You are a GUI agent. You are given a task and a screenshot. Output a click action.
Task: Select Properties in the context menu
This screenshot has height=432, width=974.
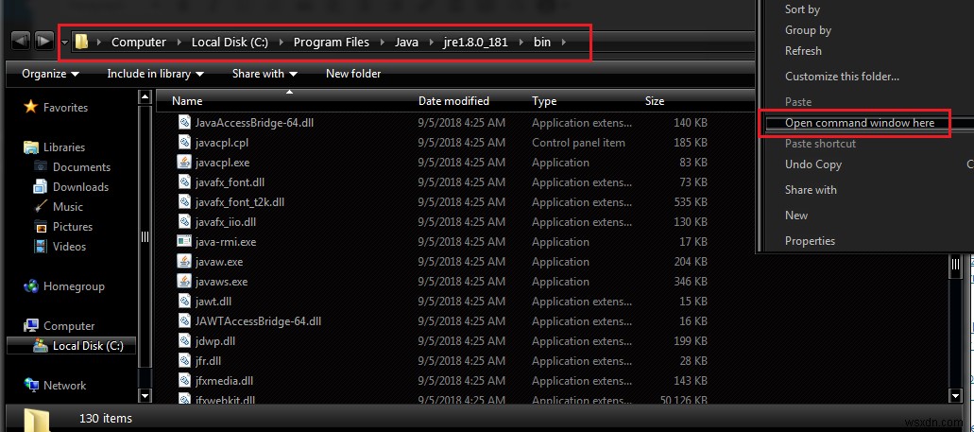810,241
